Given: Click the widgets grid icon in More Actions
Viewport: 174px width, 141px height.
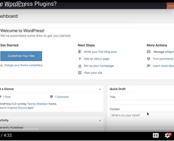Looking at the screenshot, I should (x=149, y=52).
